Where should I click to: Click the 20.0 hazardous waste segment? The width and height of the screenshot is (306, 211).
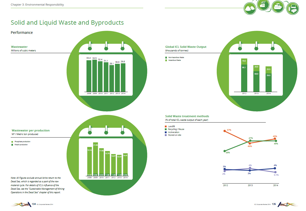256,68
